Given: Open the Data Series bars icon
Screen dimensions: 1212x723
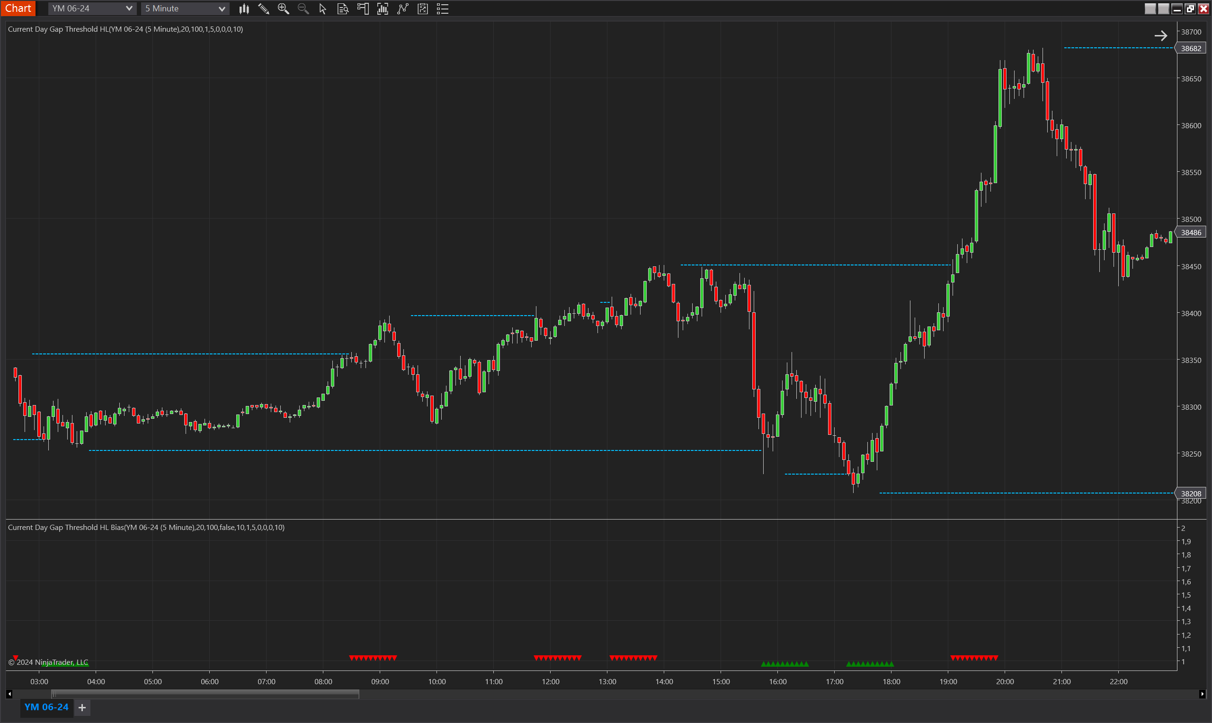Looking at the screenshot, I should pos(383,9).
